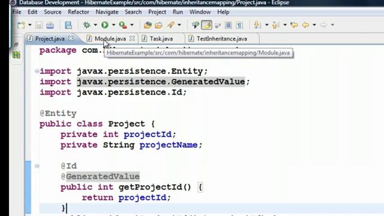The image size is (384, 216).
Task: Open the Run menu
Action: (x=178, y=12)
